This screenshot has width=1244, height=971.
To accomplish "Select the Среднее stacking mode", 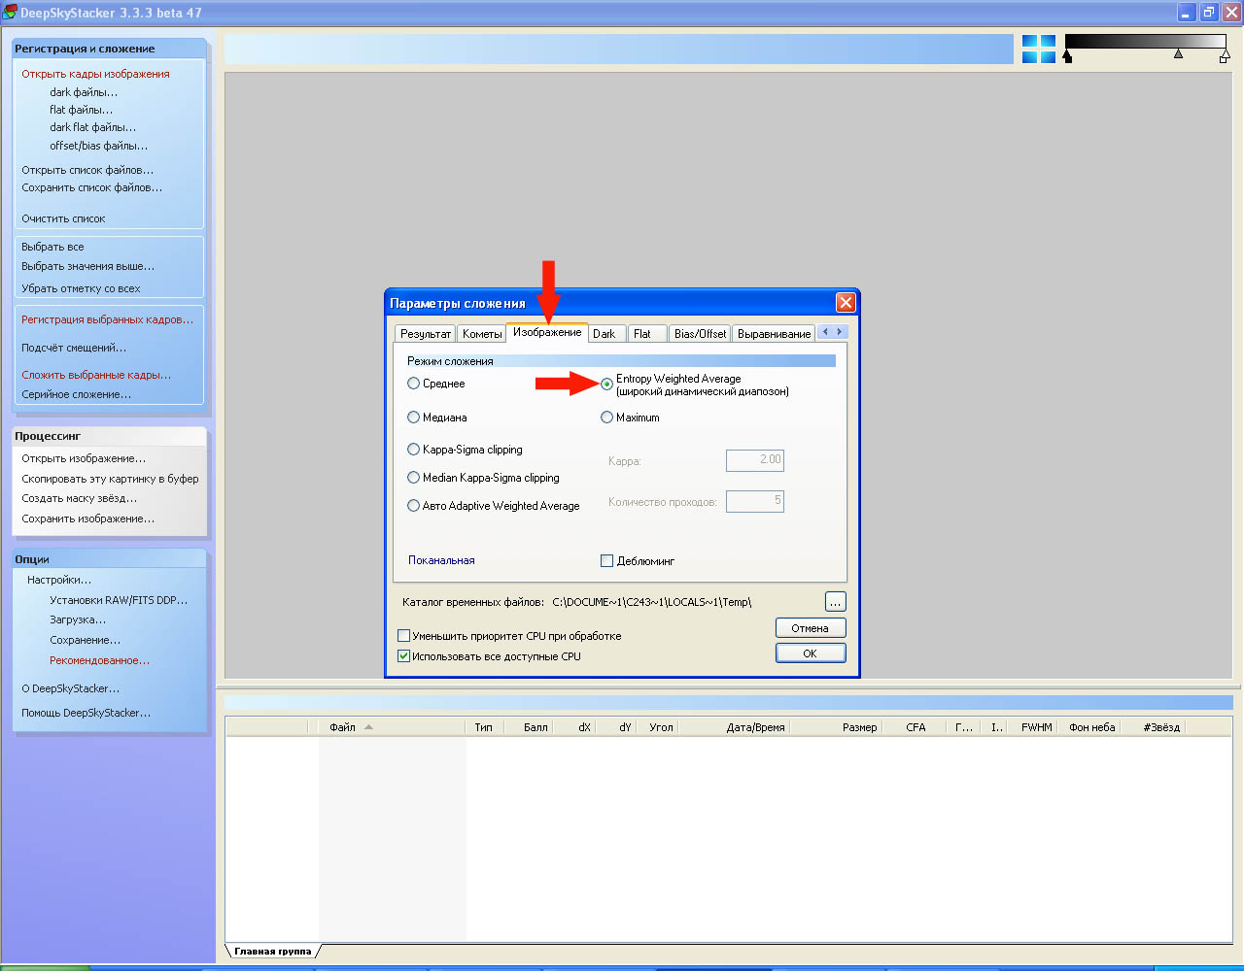I will point(414,384).
